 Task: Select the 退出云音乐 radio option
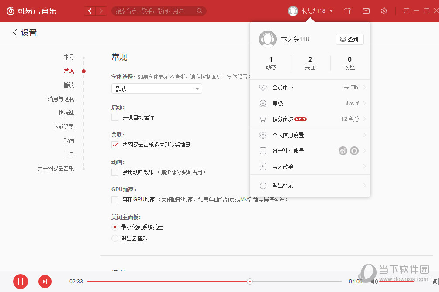114,238
